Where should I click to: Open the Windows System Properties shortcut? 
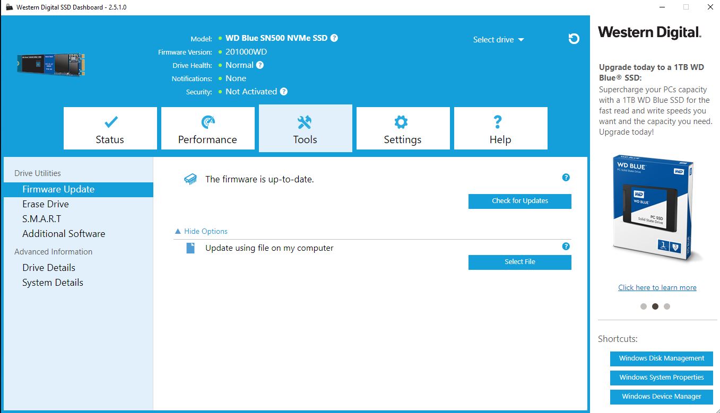point(662,377)
